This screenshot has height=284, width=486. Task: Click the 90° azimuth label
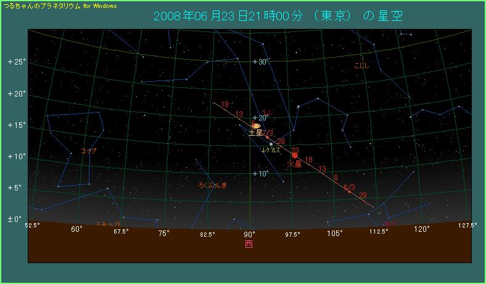249,234
